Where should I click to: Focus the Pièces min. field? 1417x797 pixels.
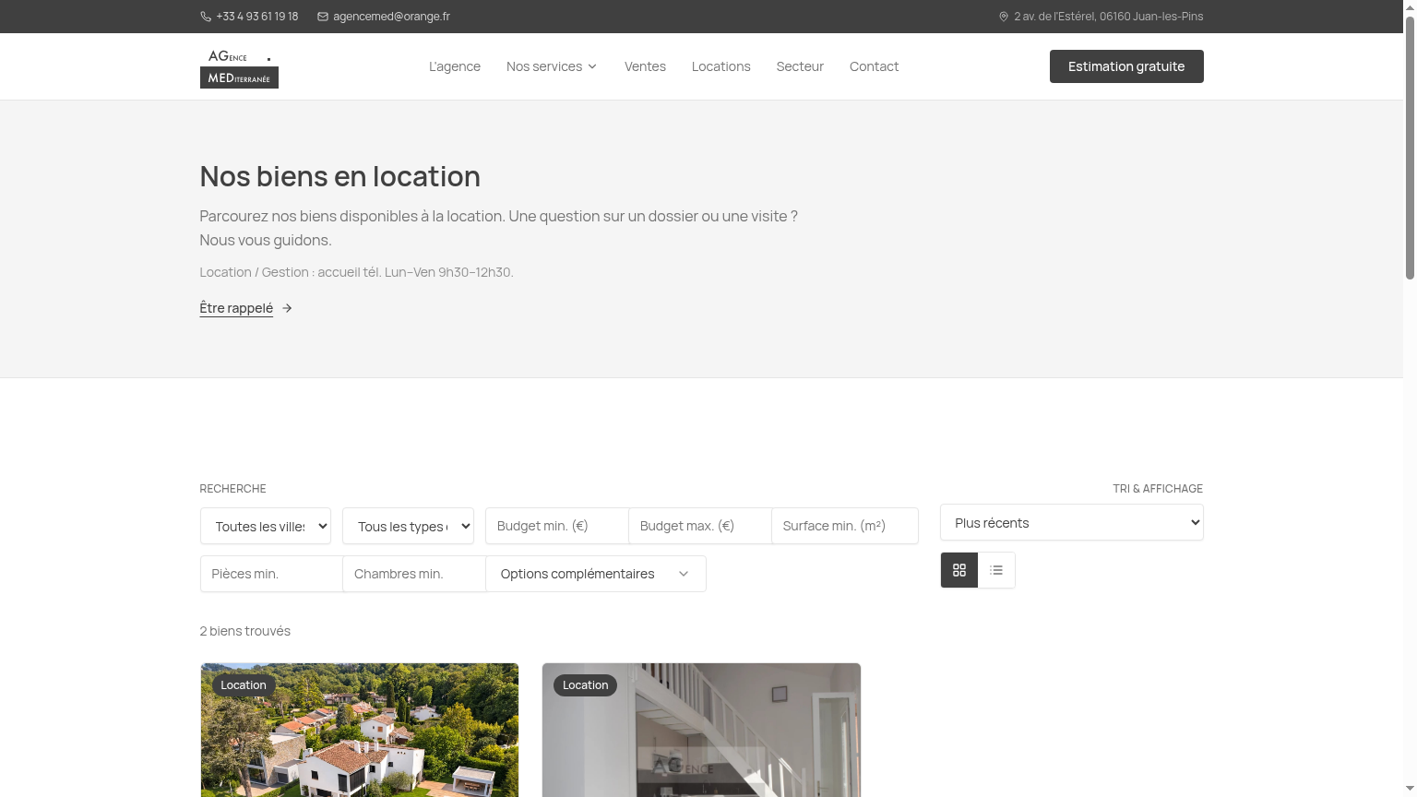(x=272, y=574)
